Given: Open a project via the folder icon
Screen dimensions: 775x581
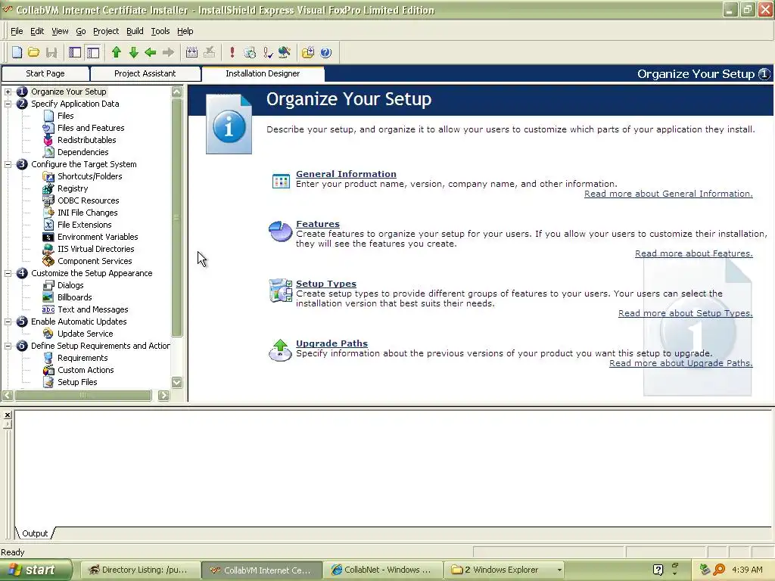Looking at the screenshot, I should [x=33, y=52].
